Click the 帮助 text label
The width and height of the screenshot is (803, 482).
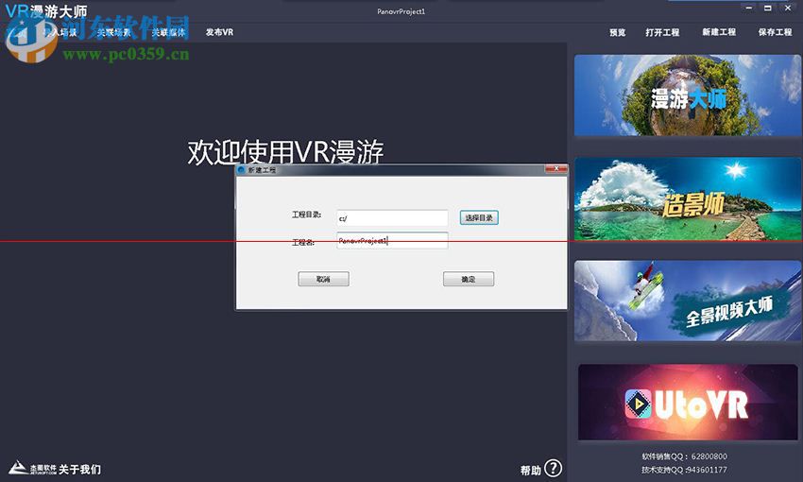pos(531,470)
